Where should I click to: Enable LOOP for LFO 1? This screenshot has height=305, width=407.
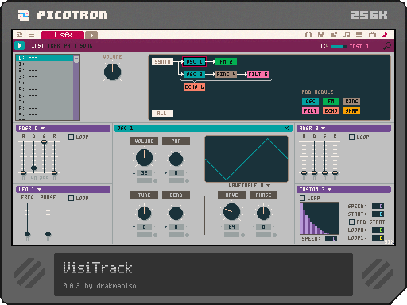coord(71,198)
